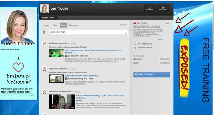This screenshot has width=214, height=115.
Task: Click avatar beside first Jen Thoden commented post
Action: click(44, 43)
